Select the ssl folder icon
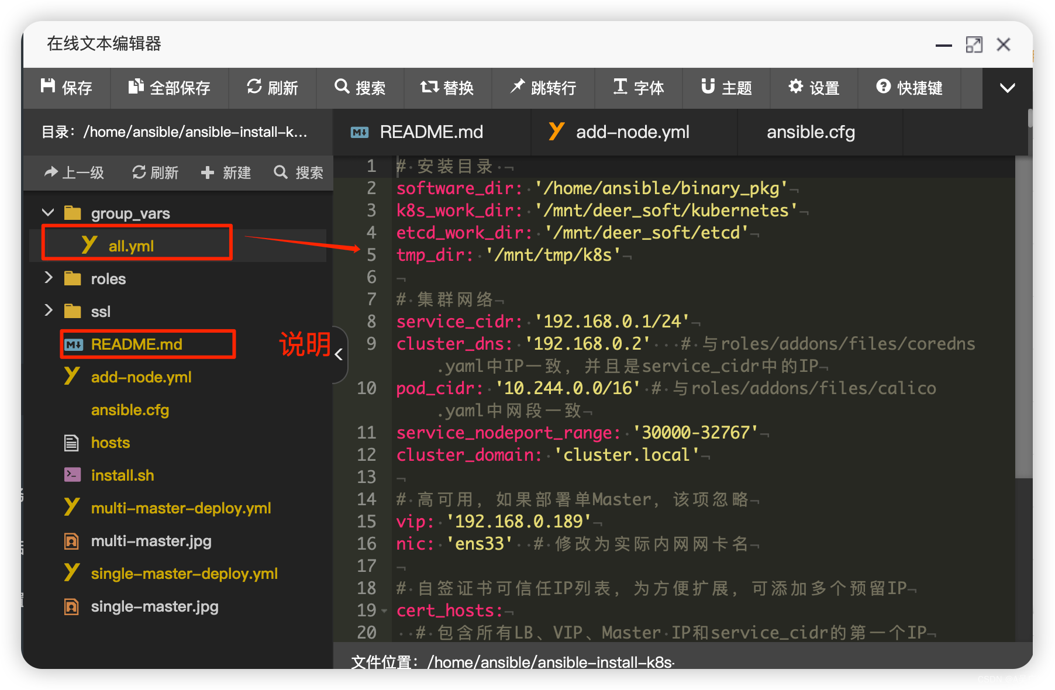This screenshot has width=1055, height=690. tap(73, 310)
